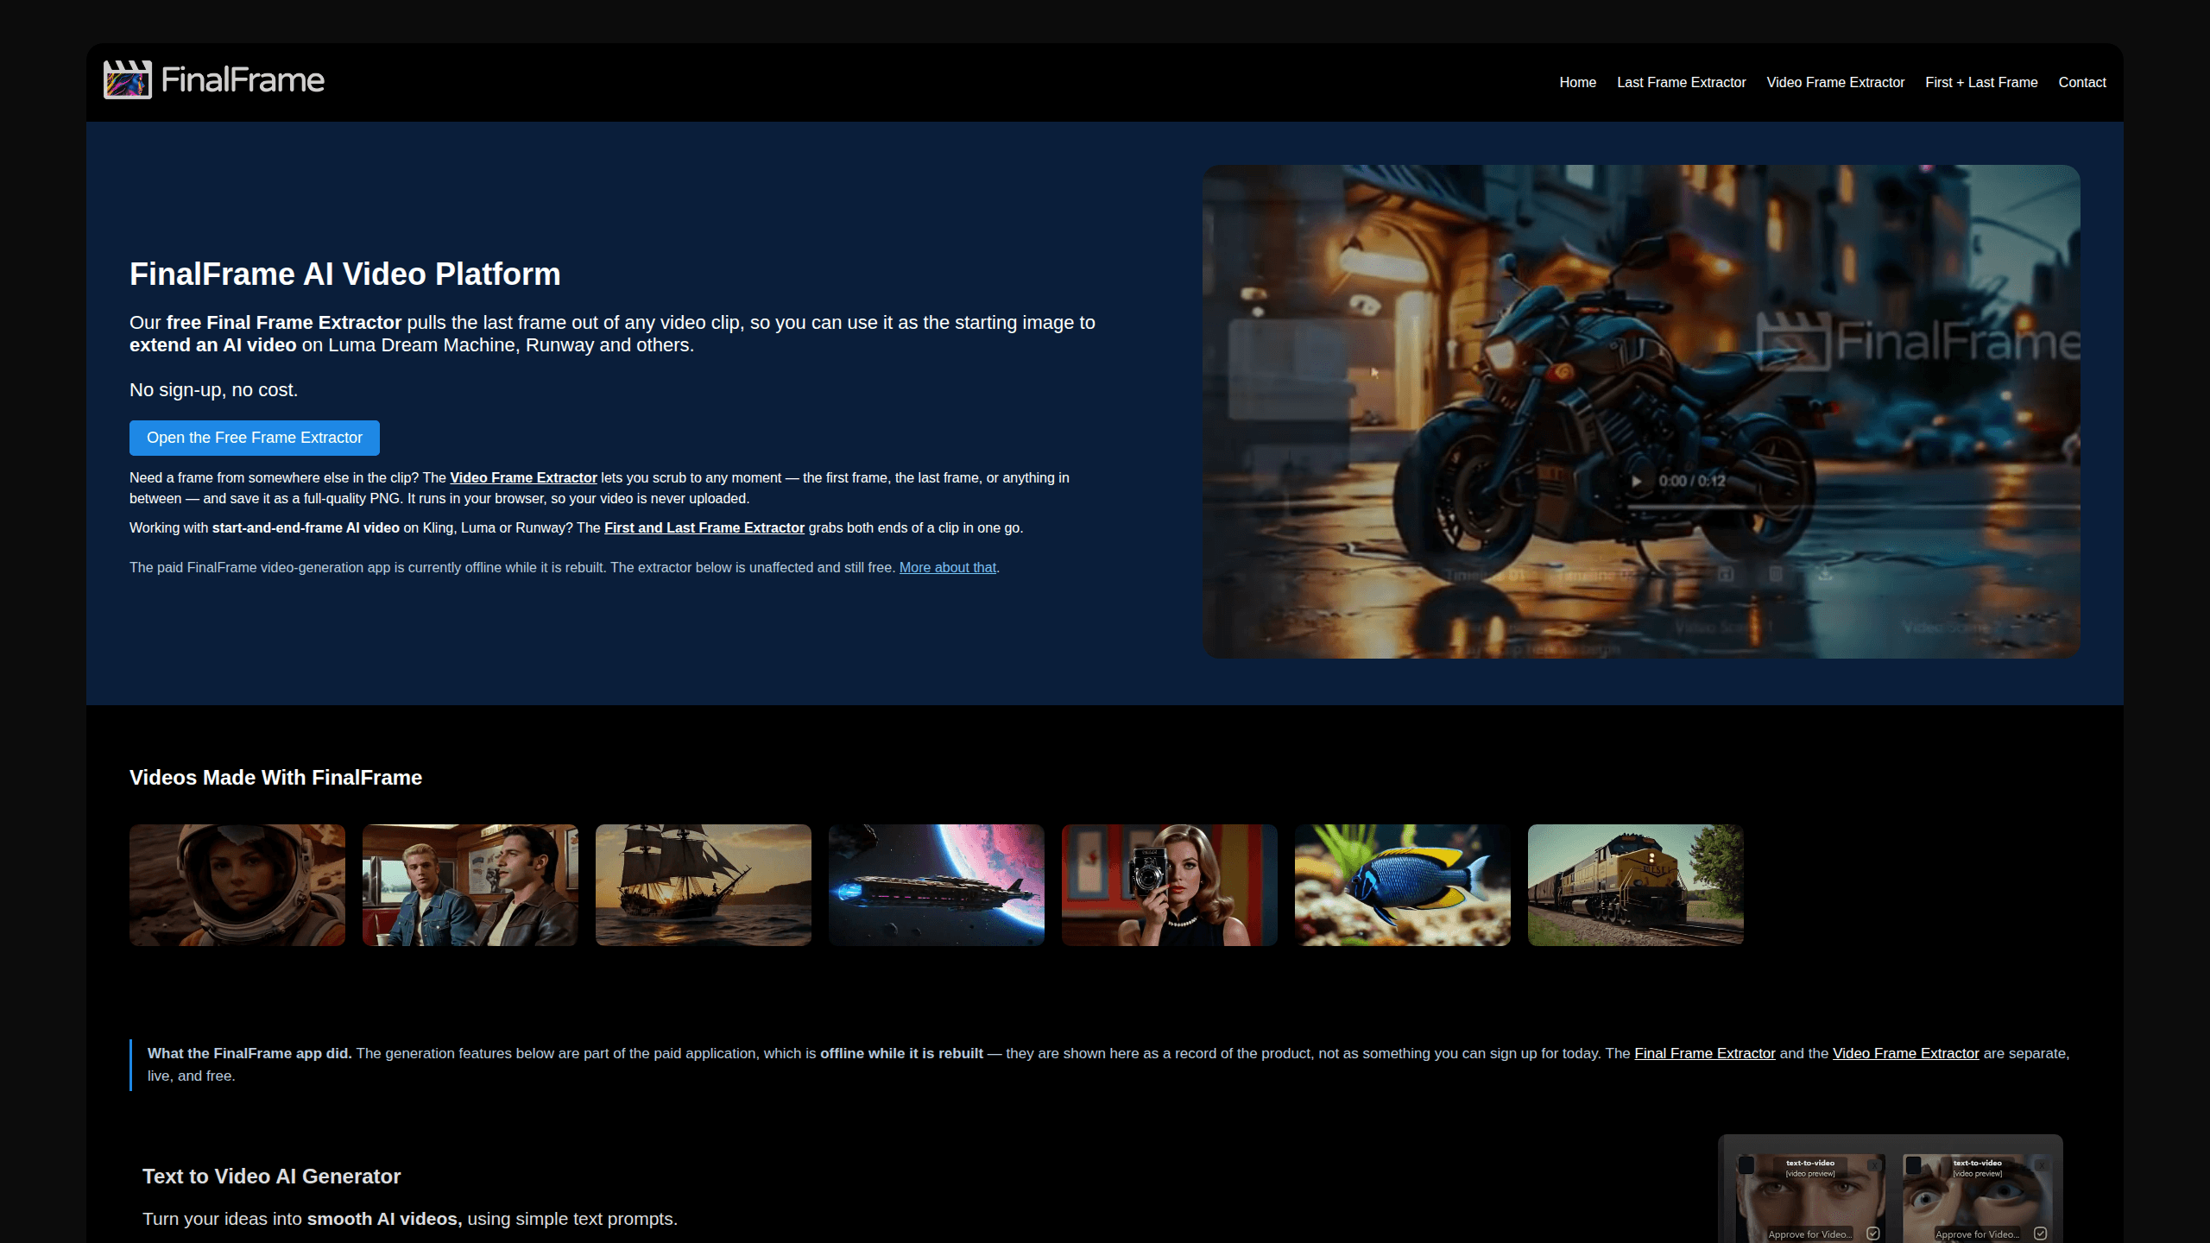Image resolution: width=2210 pixels, height=1243 pixels.
Task: Click the bold smooth AI videos, phrase
Action: 385,1218
